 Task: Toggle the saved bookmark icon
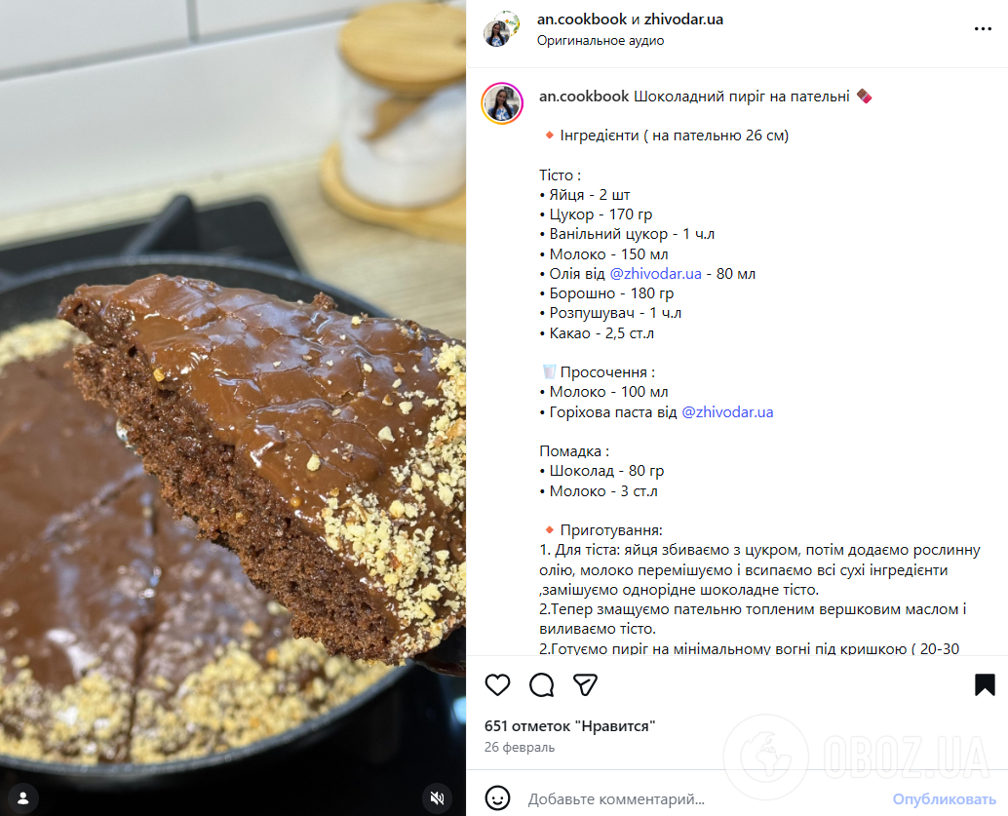point(985,684)
